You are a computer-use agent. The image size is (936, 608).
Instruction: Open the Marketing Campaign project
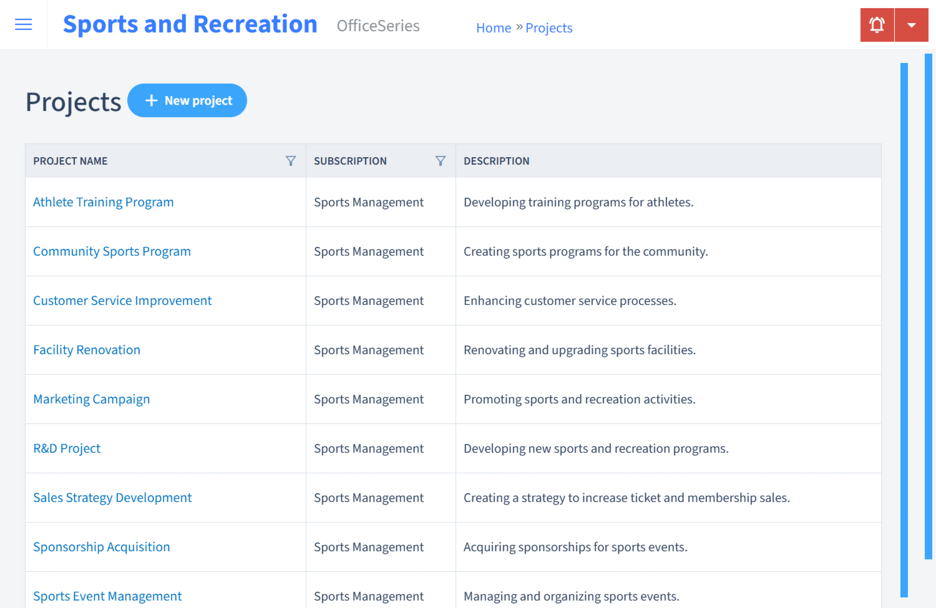91,399
